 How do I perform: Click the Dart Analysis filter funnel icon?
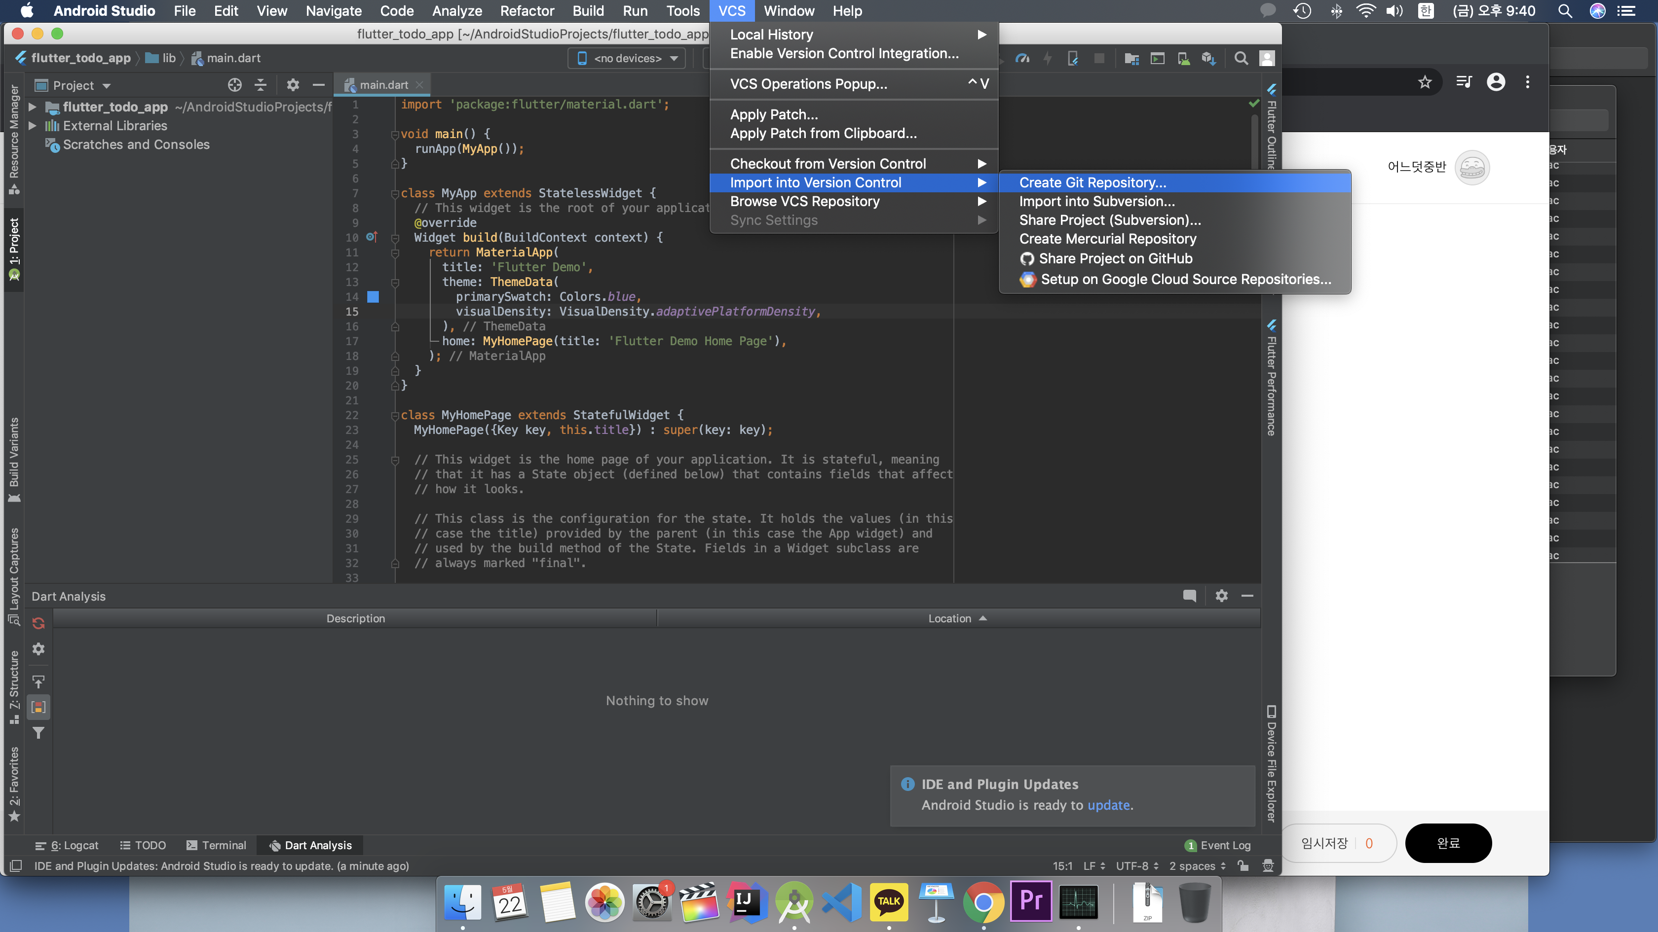pyautogui.click(x=38, y=733)
